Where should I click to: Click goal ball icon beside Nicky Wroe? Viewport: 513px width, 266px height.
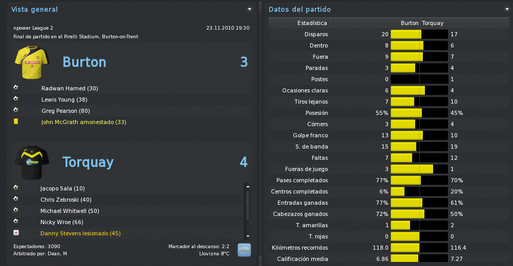[16, 221]
